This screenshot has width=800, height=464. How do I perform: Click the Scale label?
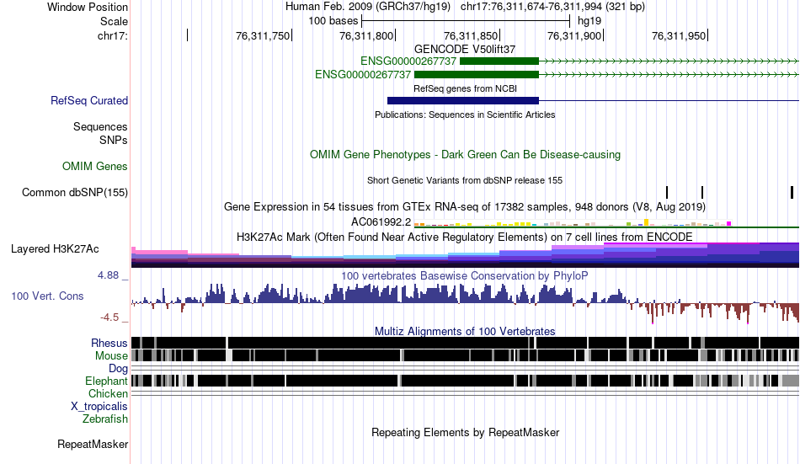[114, 21]
